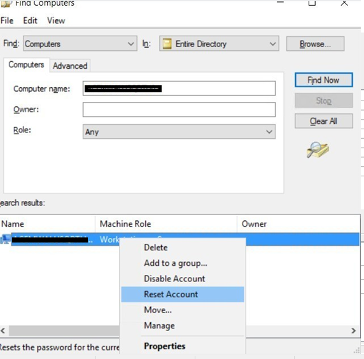Choose Disable Account menu entry
Screen dimensions: 364x359
point(174,278)
